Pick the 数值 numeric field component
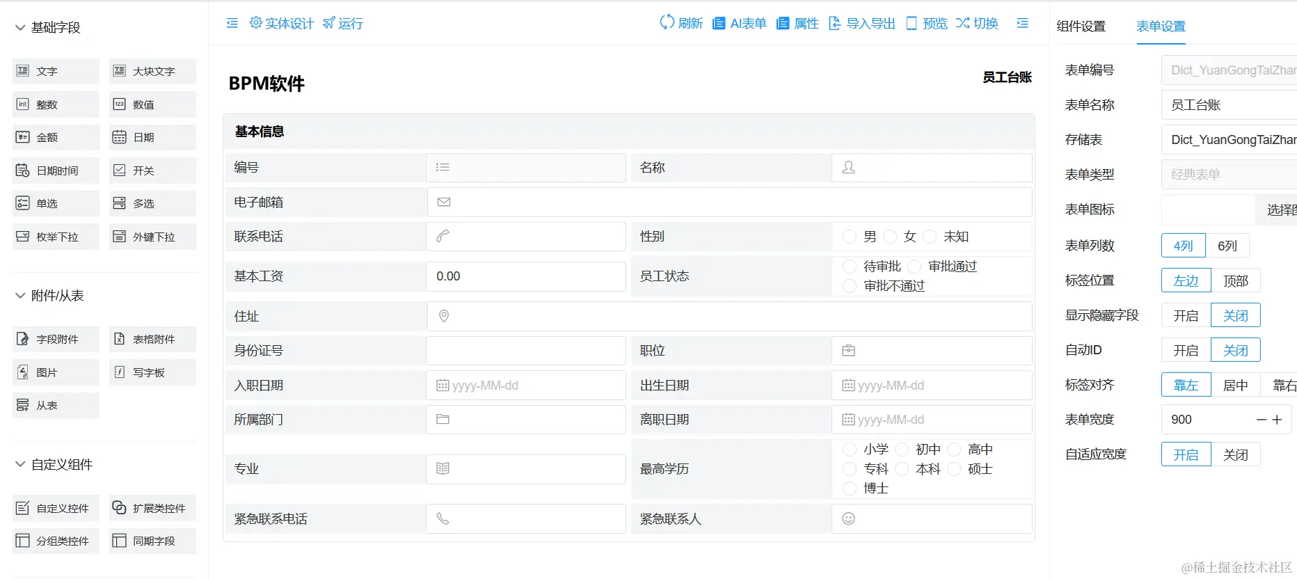This screenshot has width=1297, height=579. click(152, 104)
